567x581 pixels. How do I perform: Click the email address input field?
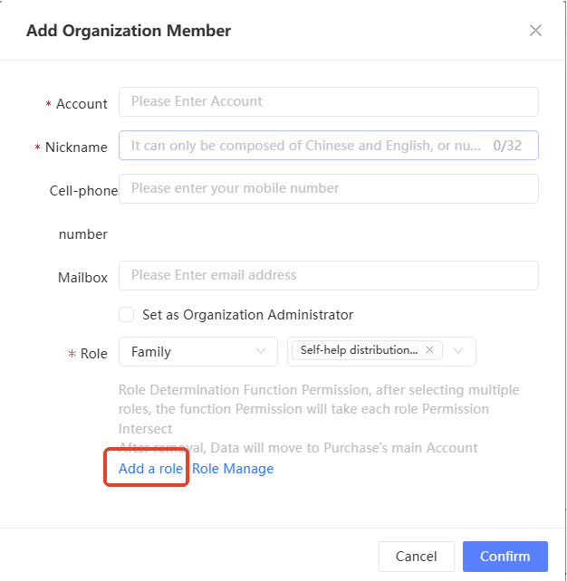(x=328, y=275)
